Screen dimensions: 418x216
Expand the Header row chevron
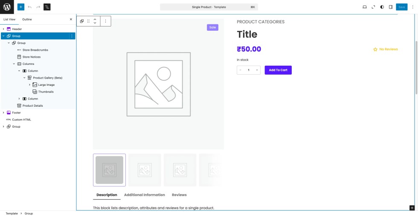pyautogui.click(x=3, y=29)
